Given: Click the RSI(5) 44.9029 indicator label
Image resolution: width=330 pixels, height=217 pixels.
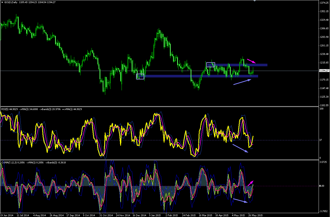Looking at the screenshot, I should coord(10,110).
